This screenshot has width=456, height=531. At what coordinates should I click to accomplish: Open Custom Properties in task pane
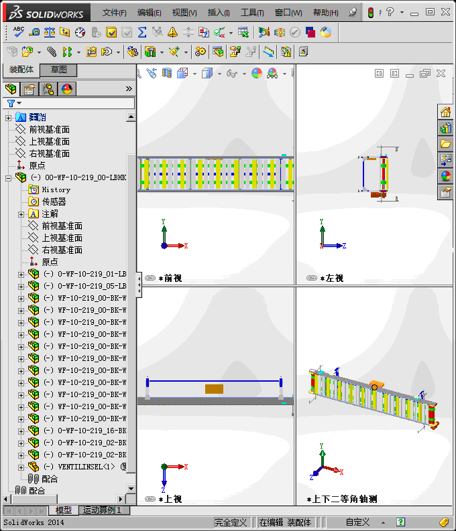pyautogui.click(x=446, y=193)
